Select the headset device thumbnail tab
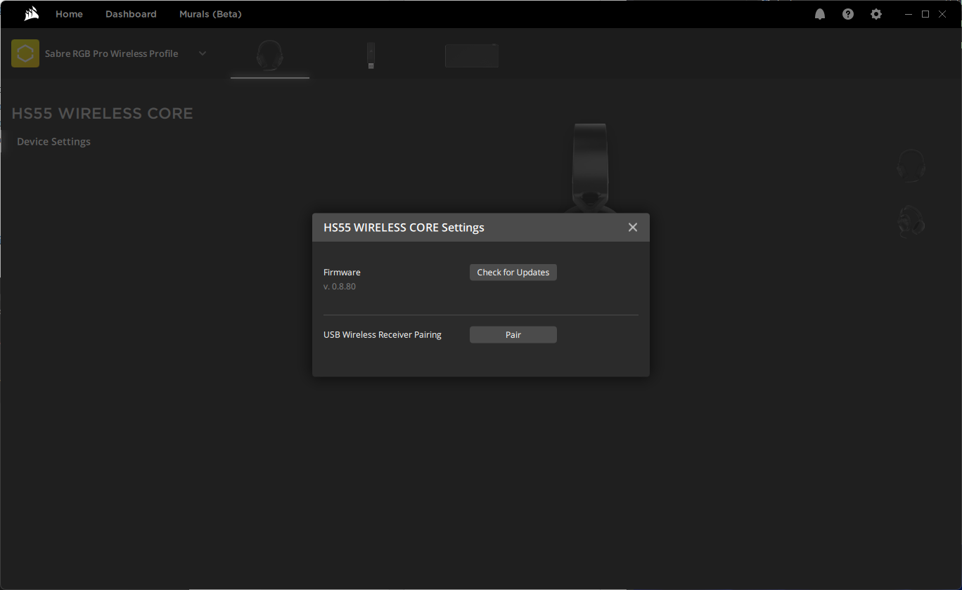Viewport: 962px width, 590px height. (x=270, y=55)
